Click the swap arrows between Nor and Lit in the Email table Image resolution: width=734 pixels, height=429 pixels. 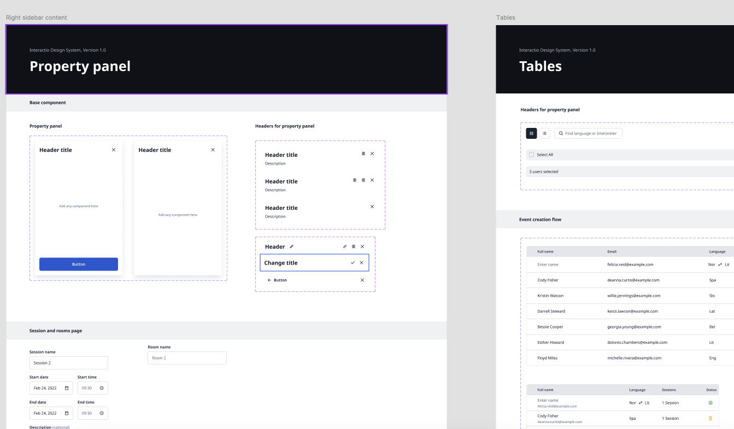point(720,265)
